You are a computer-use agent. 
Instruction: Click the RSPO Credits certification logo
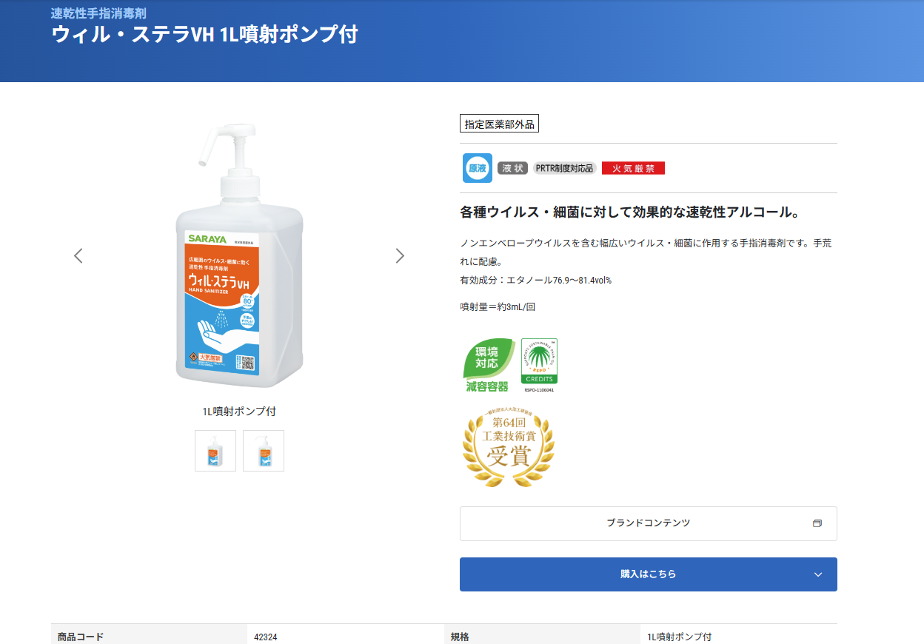[539, 363]
